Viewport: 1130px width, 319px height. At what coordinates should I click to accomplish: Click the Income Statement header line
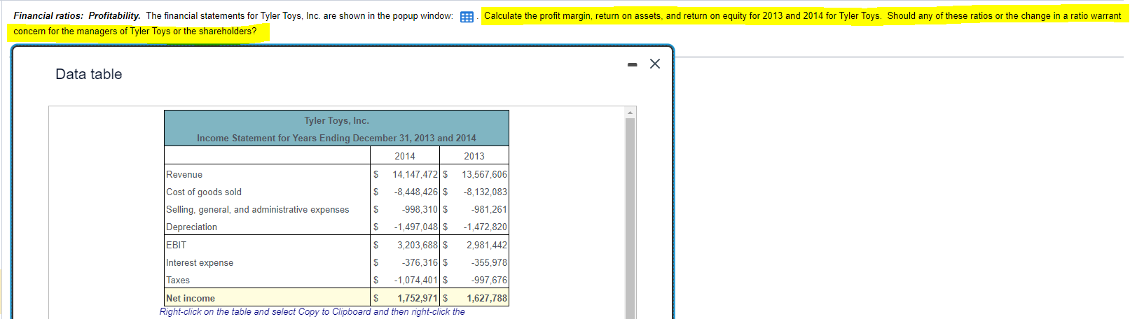[336, 138]
